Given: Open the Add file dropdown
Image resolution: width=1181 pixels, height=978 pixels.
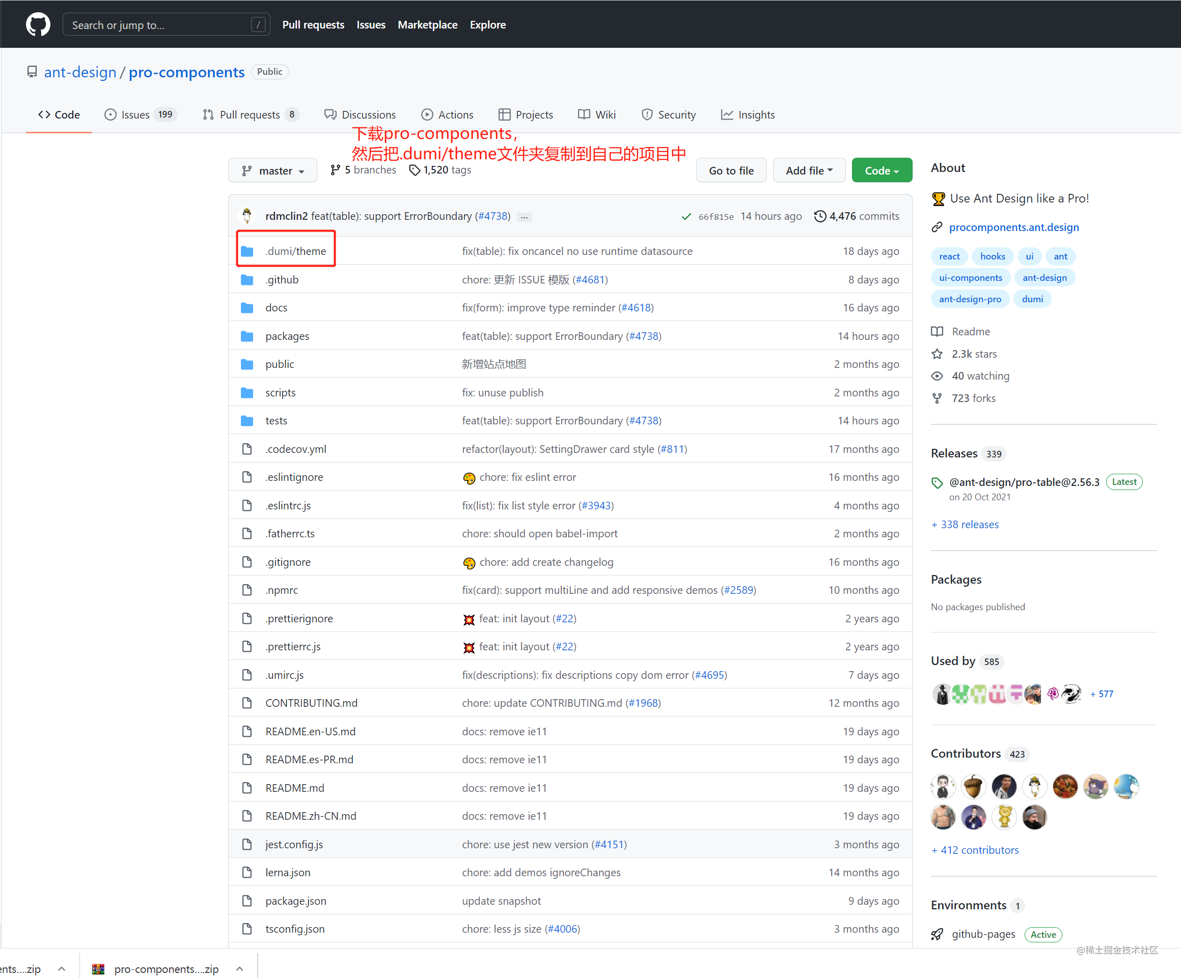Looking at the screenshot, I should pos(809,170).
